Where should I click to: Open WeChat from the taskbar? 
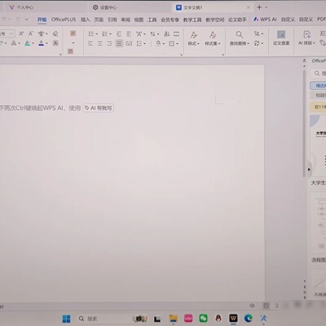point(203,319)
